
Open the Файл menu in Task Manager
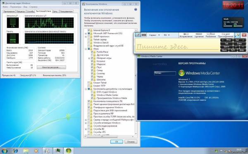(5, 7)
